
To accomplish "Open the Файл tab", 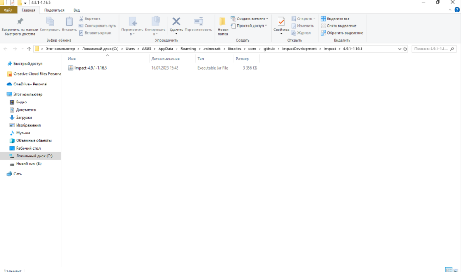I will 8,10.
